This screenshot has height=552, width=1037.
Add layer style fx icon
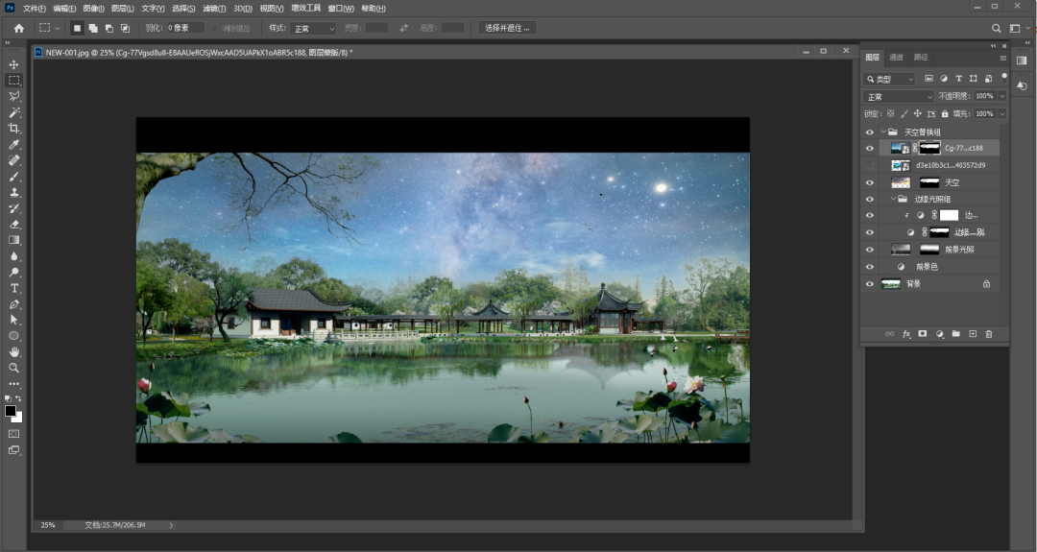click(x=906, y=334)
